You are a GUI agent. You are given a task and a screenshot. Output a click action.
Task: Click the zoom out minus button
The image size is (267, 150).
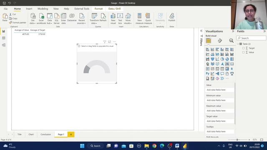229,140
